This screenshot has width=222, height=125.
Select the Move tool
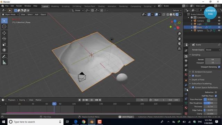tap(4, 33)
